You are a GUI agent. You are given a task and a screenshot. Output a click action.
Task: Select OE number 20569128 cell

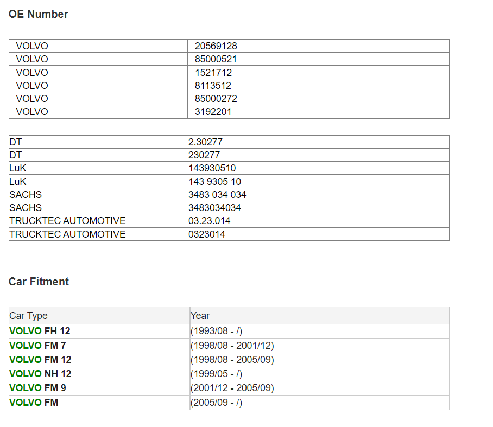318,46
